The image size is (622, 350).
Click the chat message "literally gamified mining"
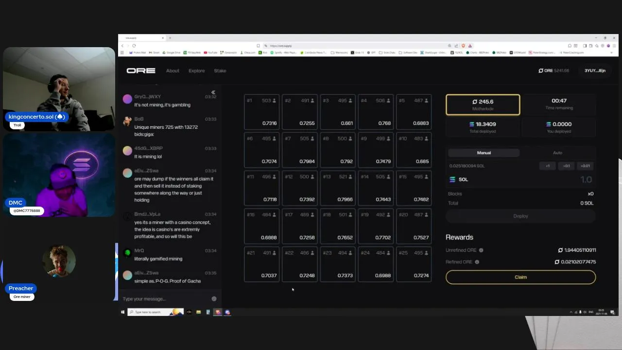(x=158, y=259)
